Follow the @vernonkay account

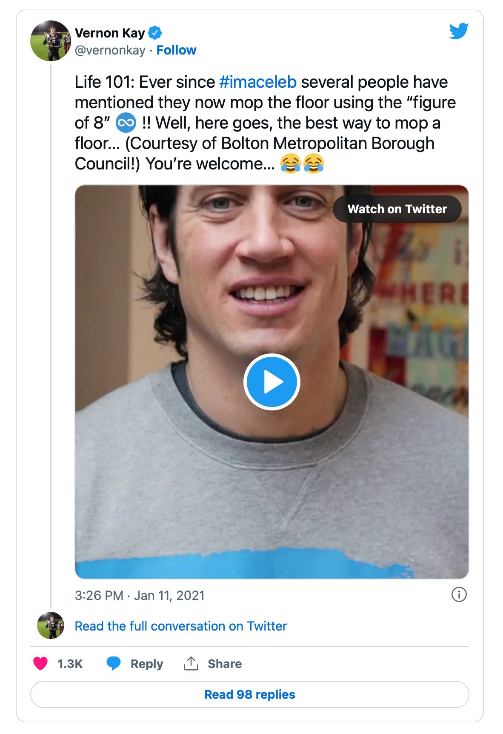[x=176, y=50]
